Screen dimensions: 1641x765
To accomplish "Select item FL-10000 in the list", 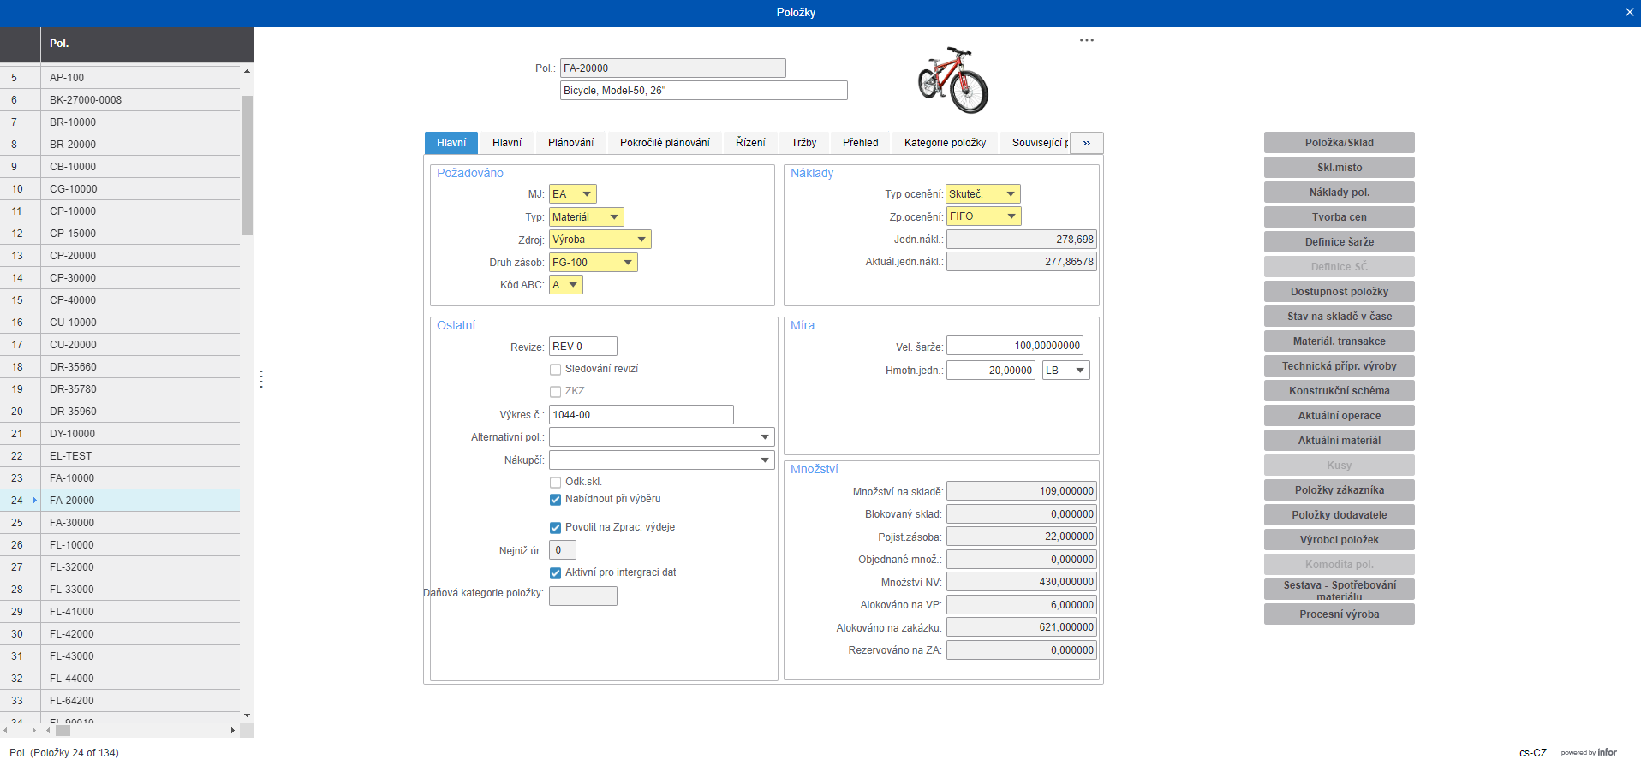I will [x=72, y=545].
